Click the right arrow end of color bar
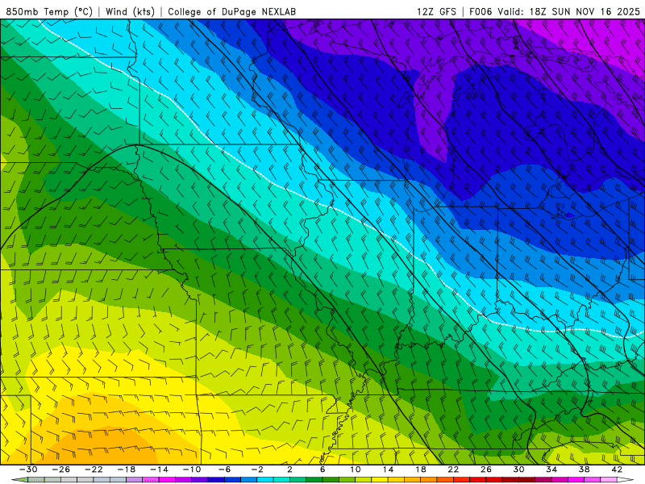This screenshot has height=484, width=645. [626, 480]
